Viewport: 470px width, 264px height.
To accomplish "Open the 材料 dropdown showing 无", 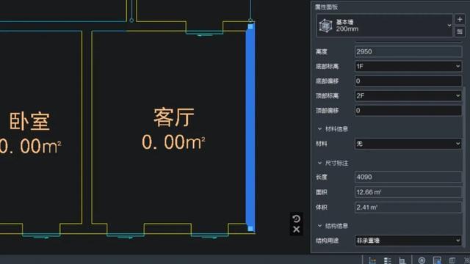I will pos(408,144).
